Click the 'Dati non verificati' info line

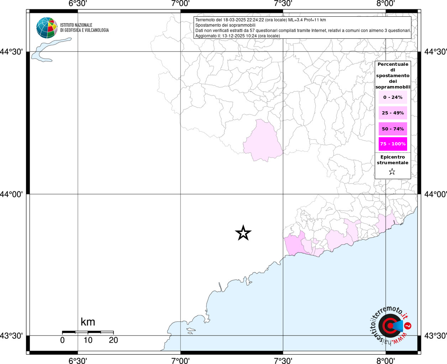pyautogui.click(x=303, y=31)
